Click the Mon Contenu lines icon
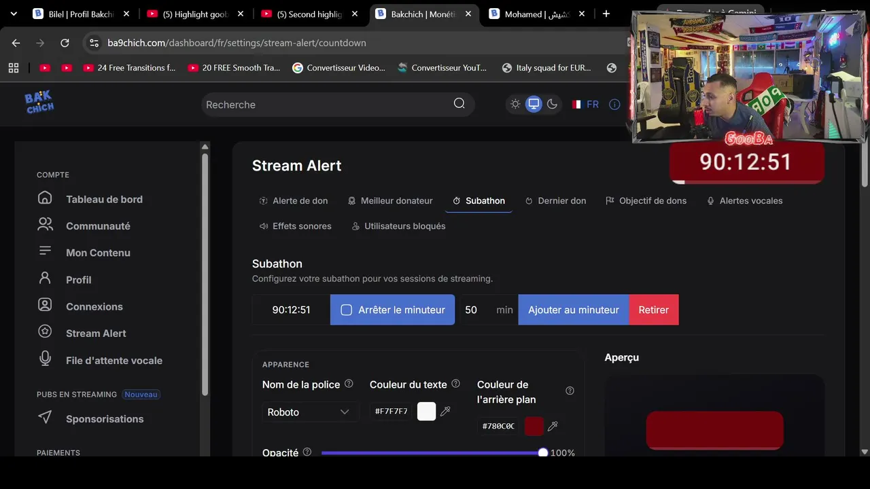The width and height of the screenshot is (870, 489). pyautogui.click(x=45, y=251)
